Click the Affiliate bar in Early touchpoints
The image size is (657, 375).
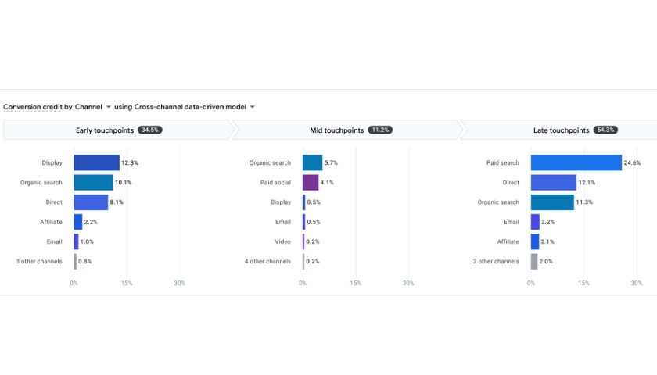tap(78, 222)
